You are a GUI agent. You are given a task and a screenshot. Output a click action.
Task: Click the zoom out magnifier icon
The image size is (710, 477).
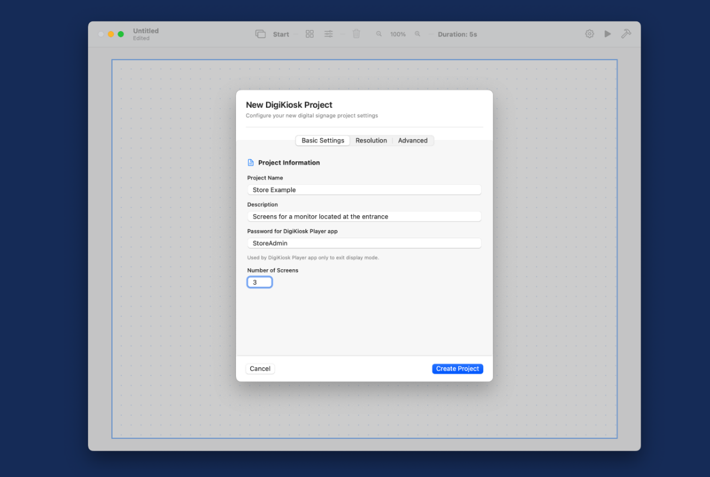[x=378, y=34]
